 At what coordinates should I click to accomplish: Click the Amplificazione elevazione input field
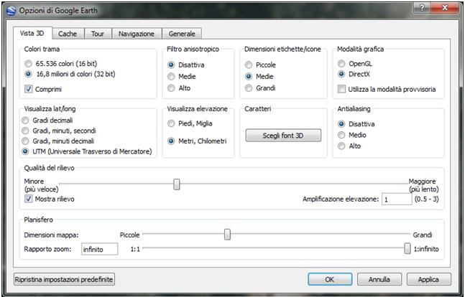[x=397, y=199]
